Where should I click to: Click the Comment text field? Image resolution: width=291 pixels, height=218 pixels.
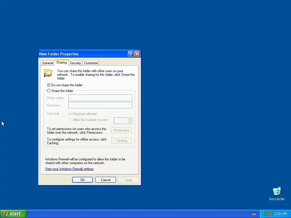click(100, 105)
